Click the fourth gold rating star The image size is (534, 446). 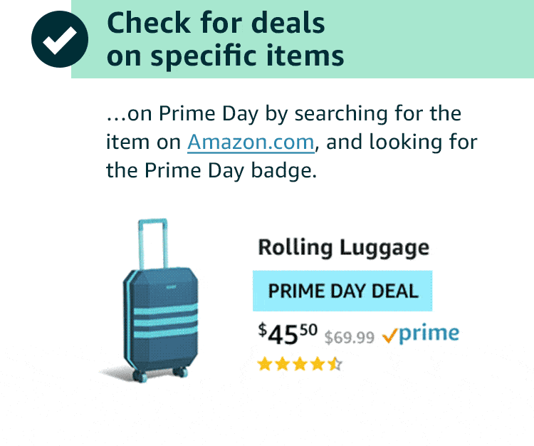point(318,364)
